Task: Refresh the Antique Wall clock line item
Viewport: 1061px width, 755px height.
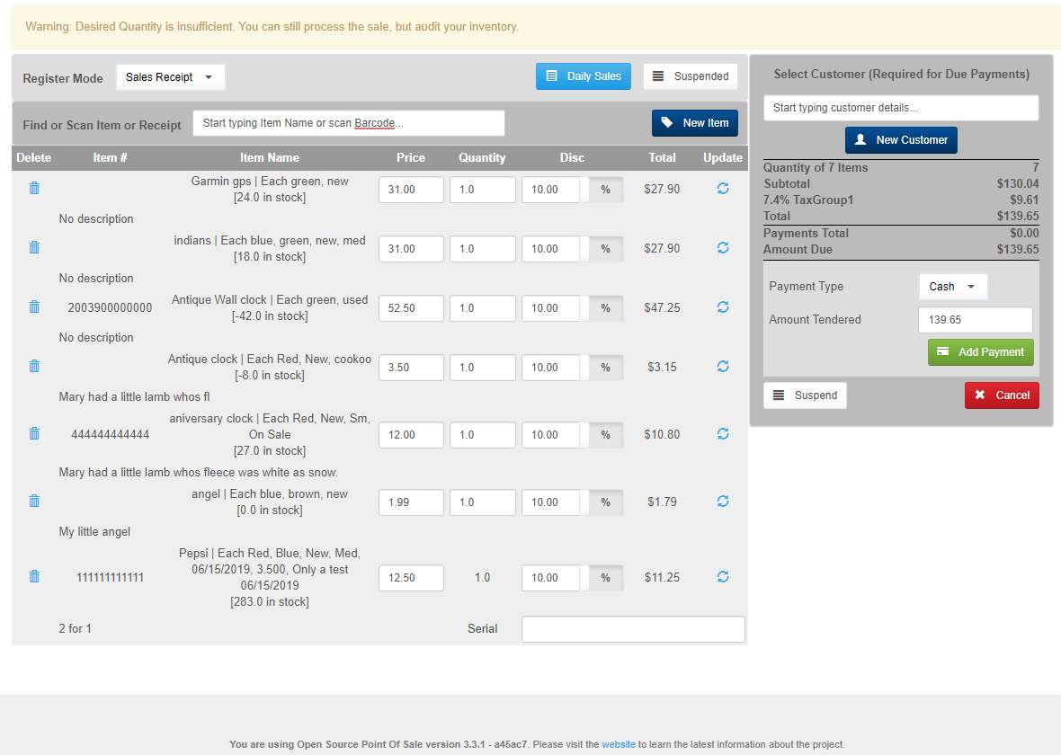Action: pos(723,306)
